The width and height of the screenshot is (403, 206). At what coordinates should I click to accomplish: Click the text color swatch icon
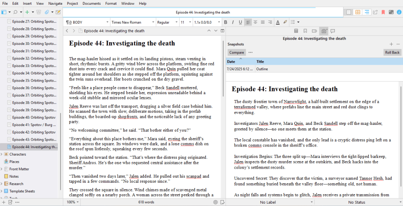(x=277, y=22)
